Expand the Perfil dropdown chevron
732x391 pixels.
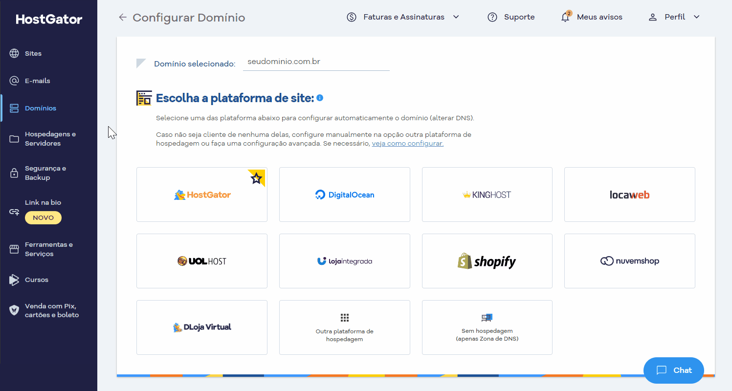coord(697,17)
